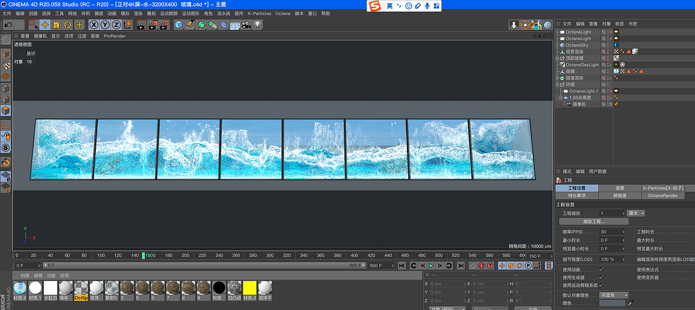
Task: Click the green timeline playhead marker
Action: click(143, 255)
